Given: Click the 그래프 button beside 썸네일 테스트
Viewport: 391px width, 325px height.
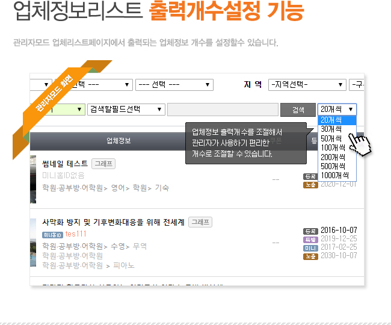Looking at the screenshot, I should [x=103, y=164].
